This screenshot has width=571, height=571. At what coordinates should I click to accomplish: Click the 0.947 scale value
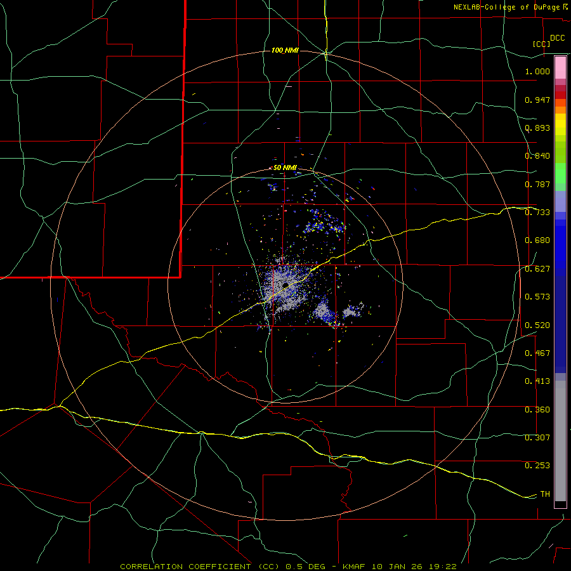point(537,100)
